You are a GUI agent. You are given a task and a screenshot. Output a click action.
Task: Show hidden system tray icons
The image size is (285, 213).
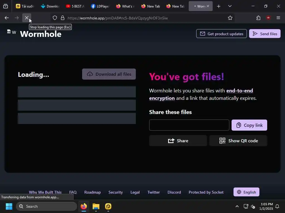coord(237,206)
